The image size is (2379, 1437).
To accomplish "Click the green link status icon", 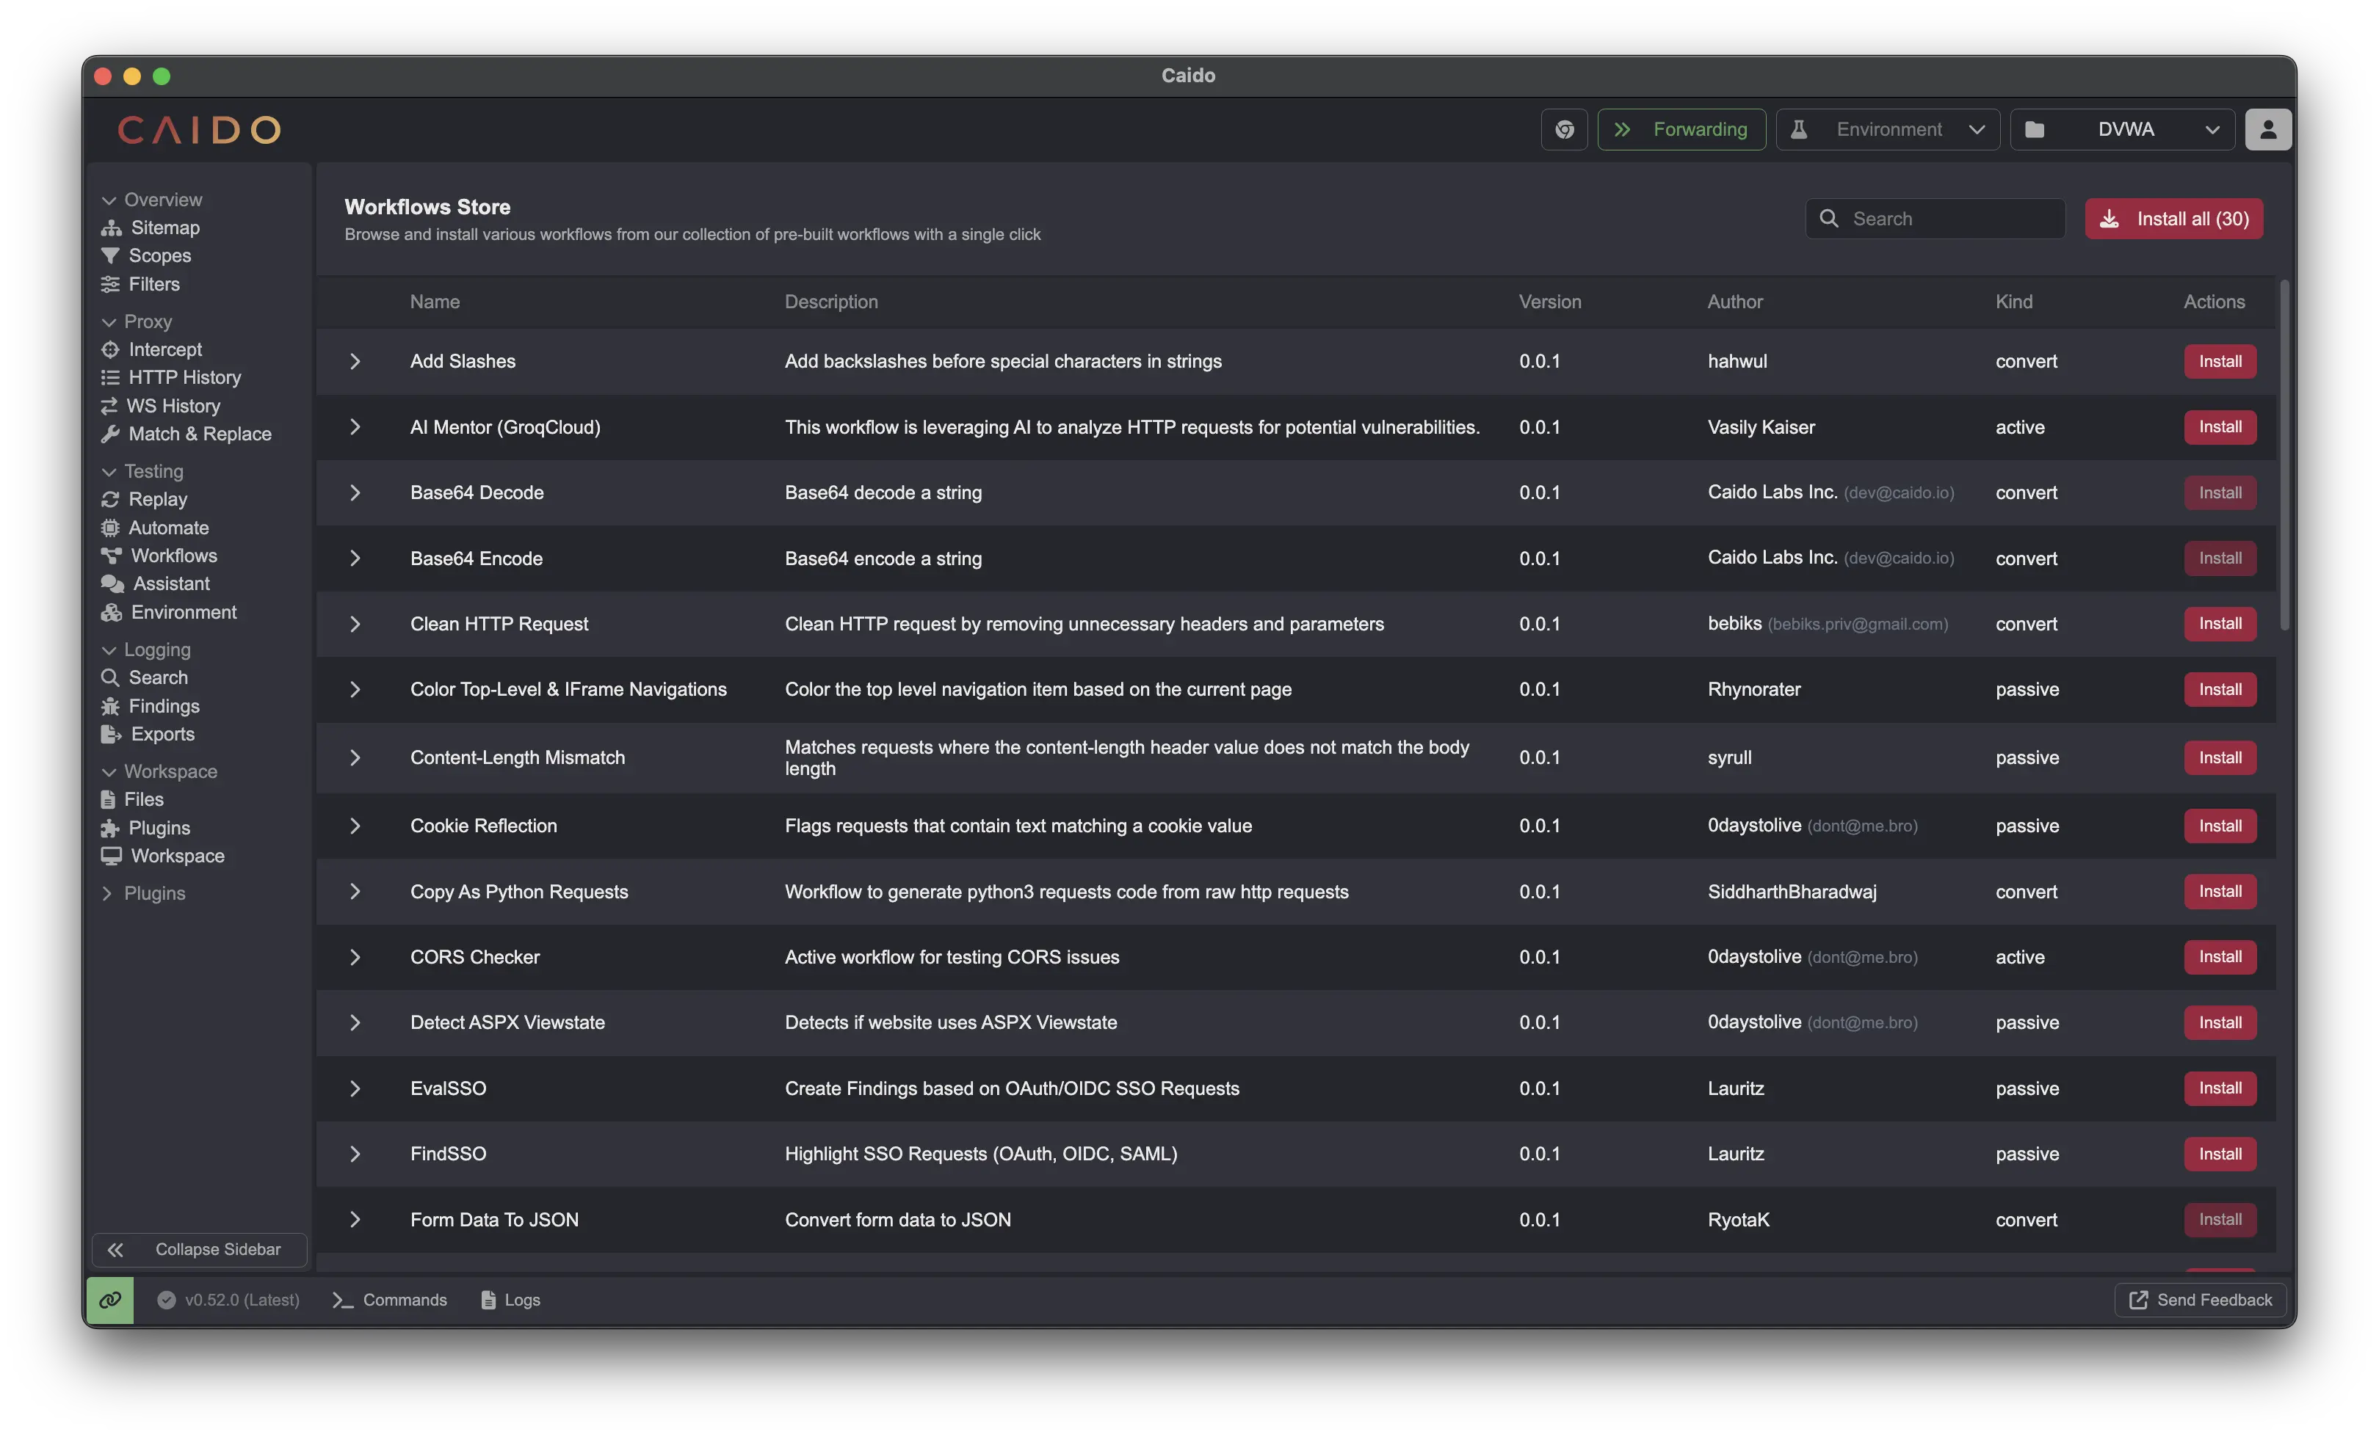I will [110, 1300].
